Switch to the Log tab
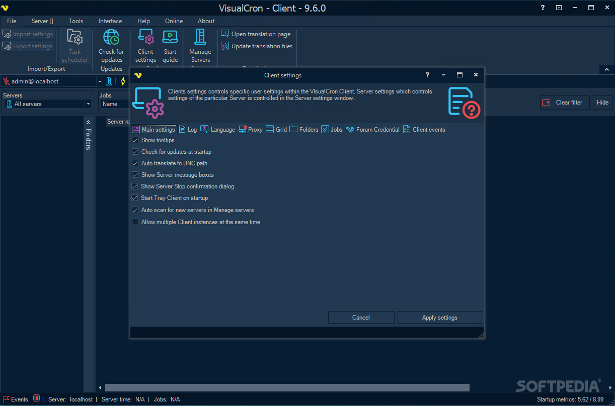 click(188, 130)
